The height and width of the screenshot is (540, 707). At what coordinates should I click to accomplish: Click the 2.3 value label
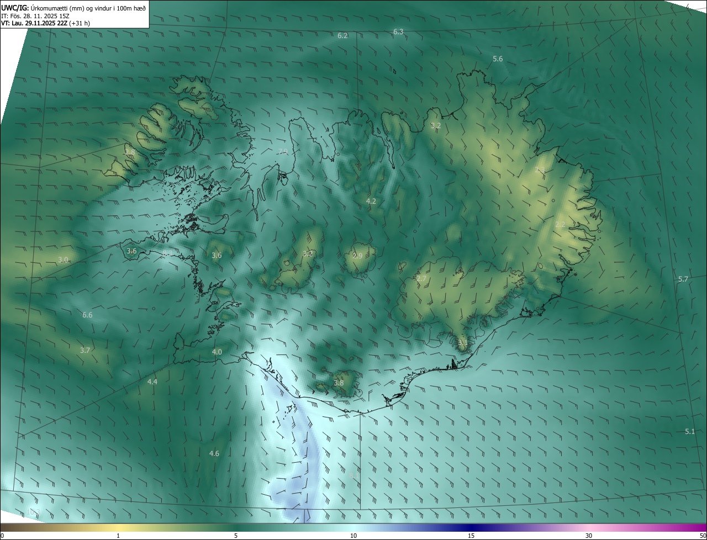540,170
